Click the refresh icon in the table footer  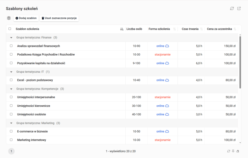(x=229, y=151)
